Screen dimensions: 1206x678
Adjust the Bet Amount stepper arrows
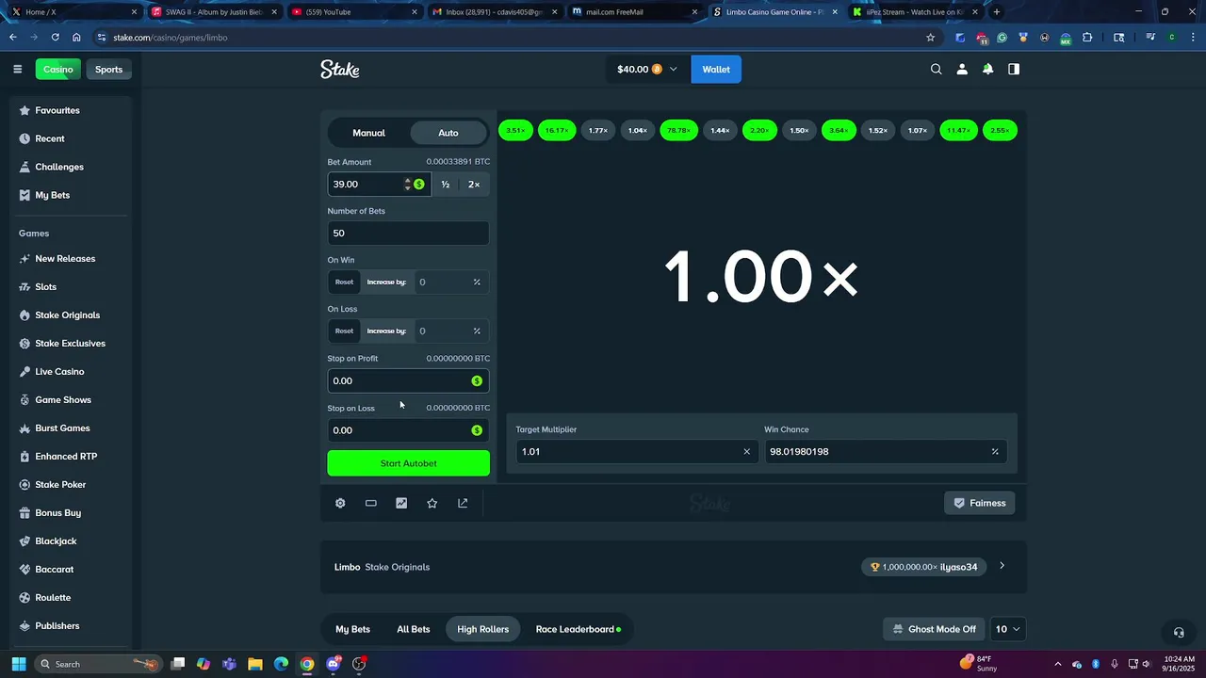(408, 184)
